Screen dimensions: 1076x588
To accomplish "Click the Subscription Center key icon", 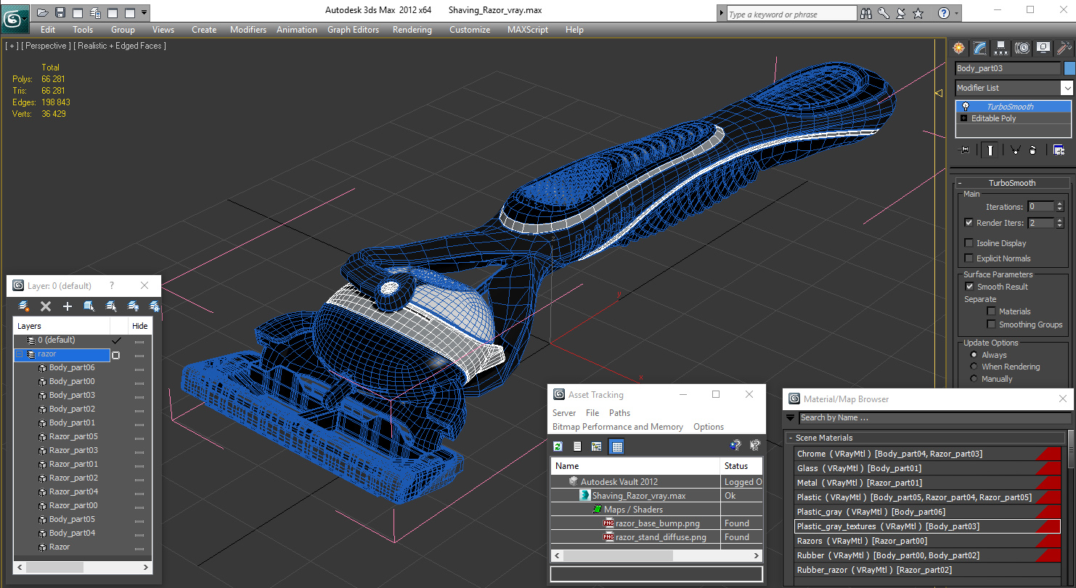I will (884, 13).
